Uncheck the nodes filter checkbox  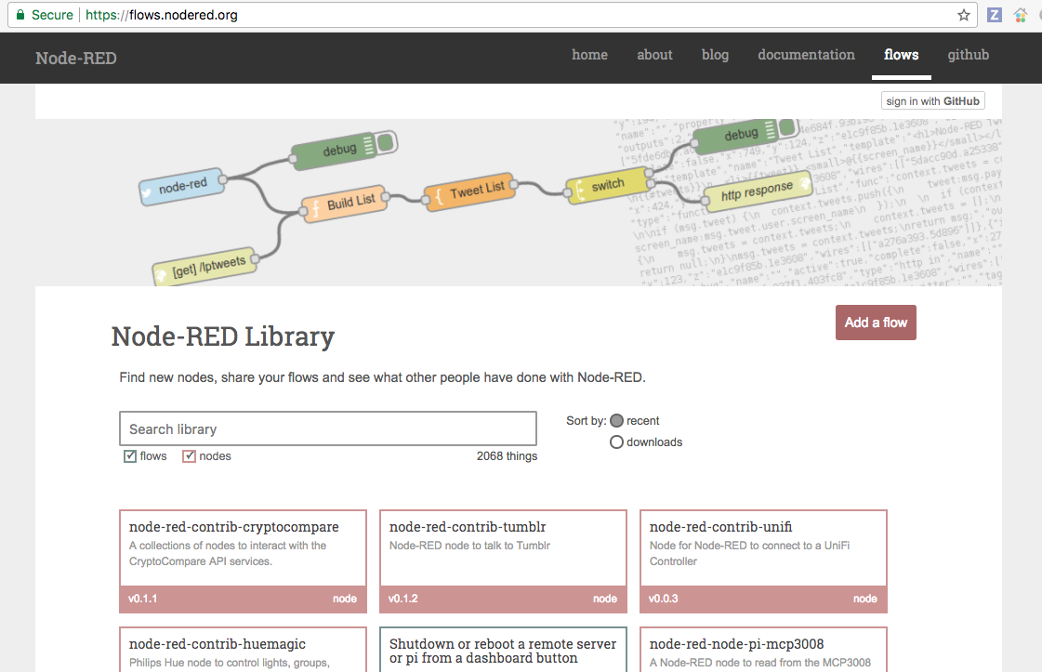[189, 456]
